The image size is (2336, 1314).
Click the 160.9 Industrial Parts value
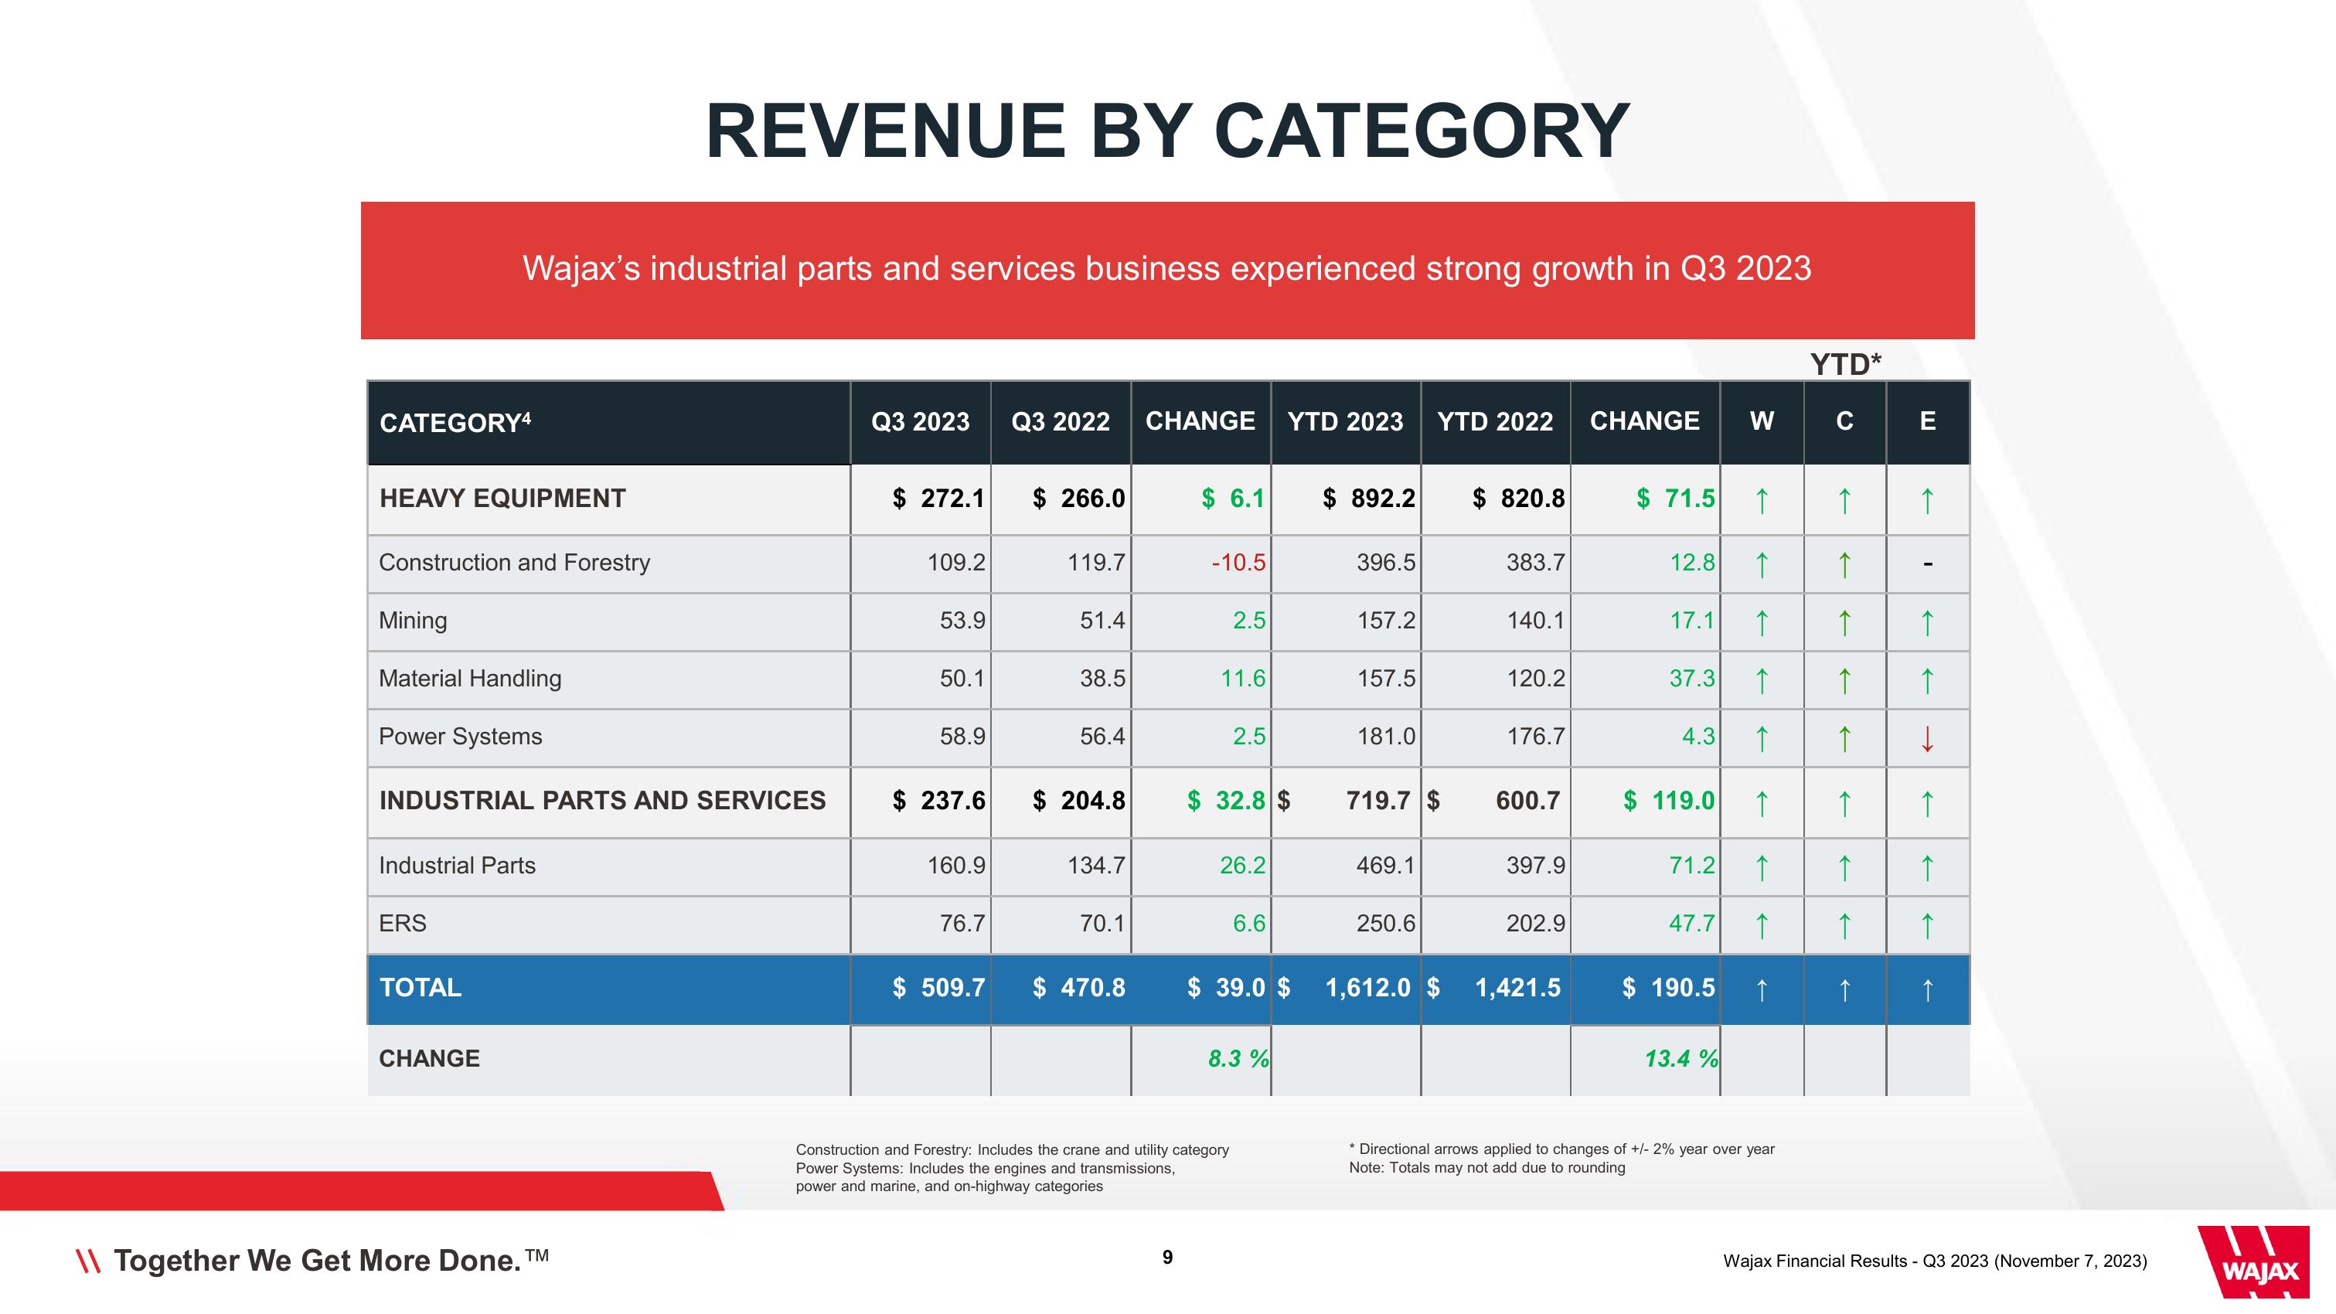pos(955,866)
